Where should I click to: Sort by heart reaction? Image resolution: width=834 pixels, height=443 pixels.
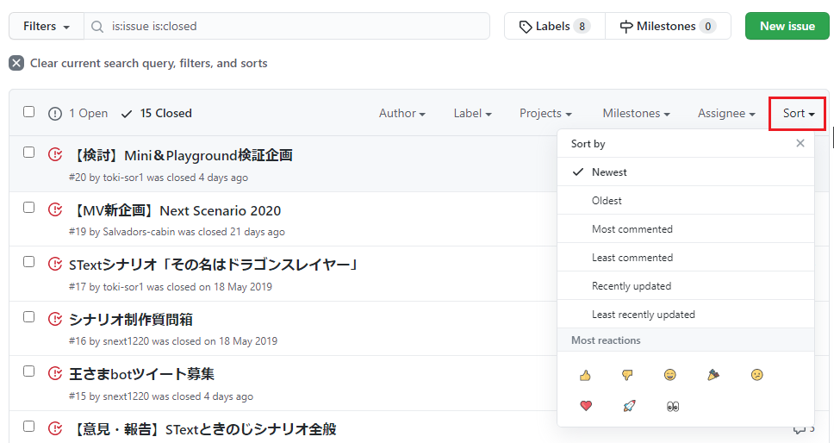tap(586, 406)
